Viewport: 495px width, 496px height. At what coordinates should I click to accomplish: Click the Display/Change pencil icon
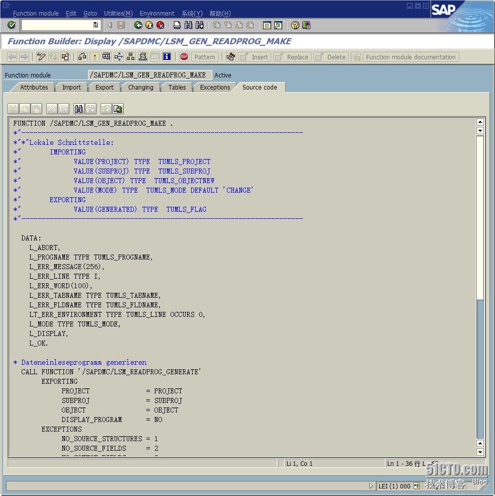pyautogui.click(x=41, y=57)
